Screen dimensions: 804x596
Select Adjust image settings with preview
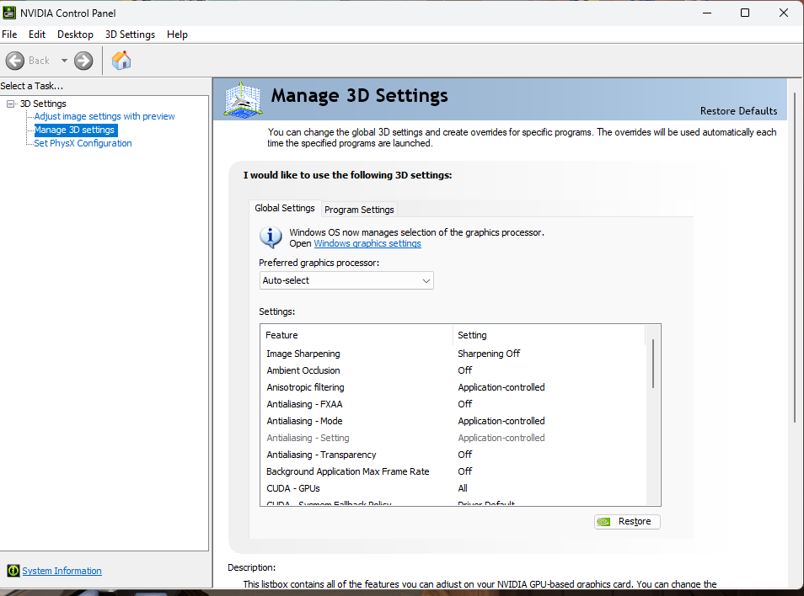click(x=105, y=116)
